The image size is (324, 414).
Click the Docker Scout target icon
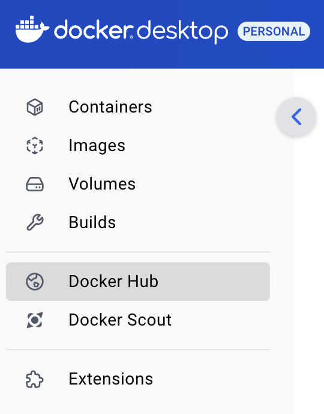point(35,320)
